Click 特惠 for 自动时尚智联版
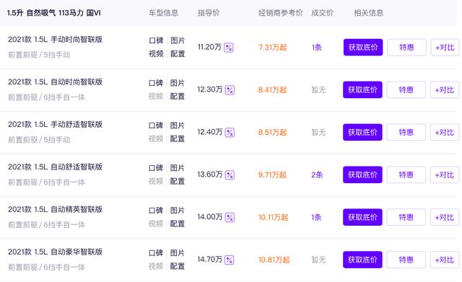 [x=406, y=89]
